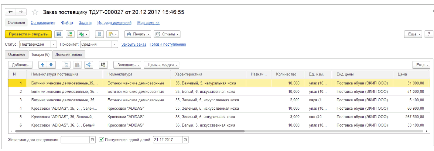Click the back navigation arrow
434x151 pixels.
click(x=11, y=12)
